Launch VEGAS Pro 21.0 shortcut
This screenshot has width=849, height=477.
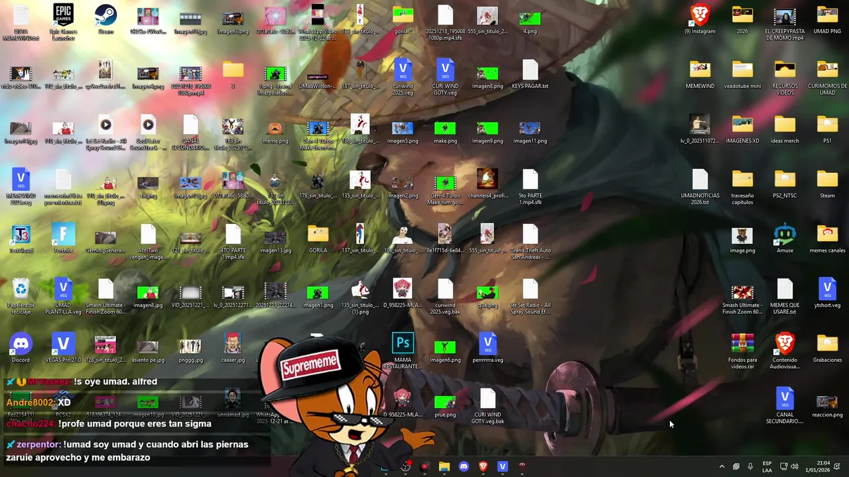coord(63,348)
